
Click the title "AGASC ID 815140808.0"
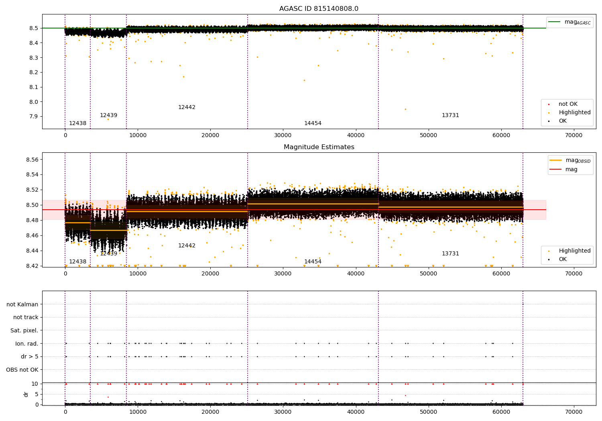pos(319,9)
